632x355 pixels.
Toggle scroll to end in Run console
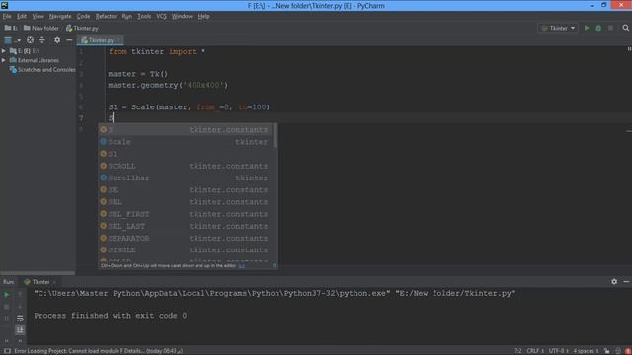pyautogui.click(x=20, y=330)
